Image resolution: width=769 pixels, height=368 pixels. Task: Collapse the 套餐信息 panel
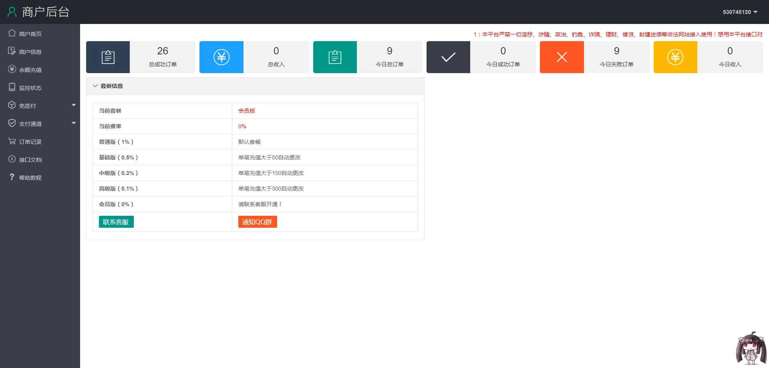[95, 86]
